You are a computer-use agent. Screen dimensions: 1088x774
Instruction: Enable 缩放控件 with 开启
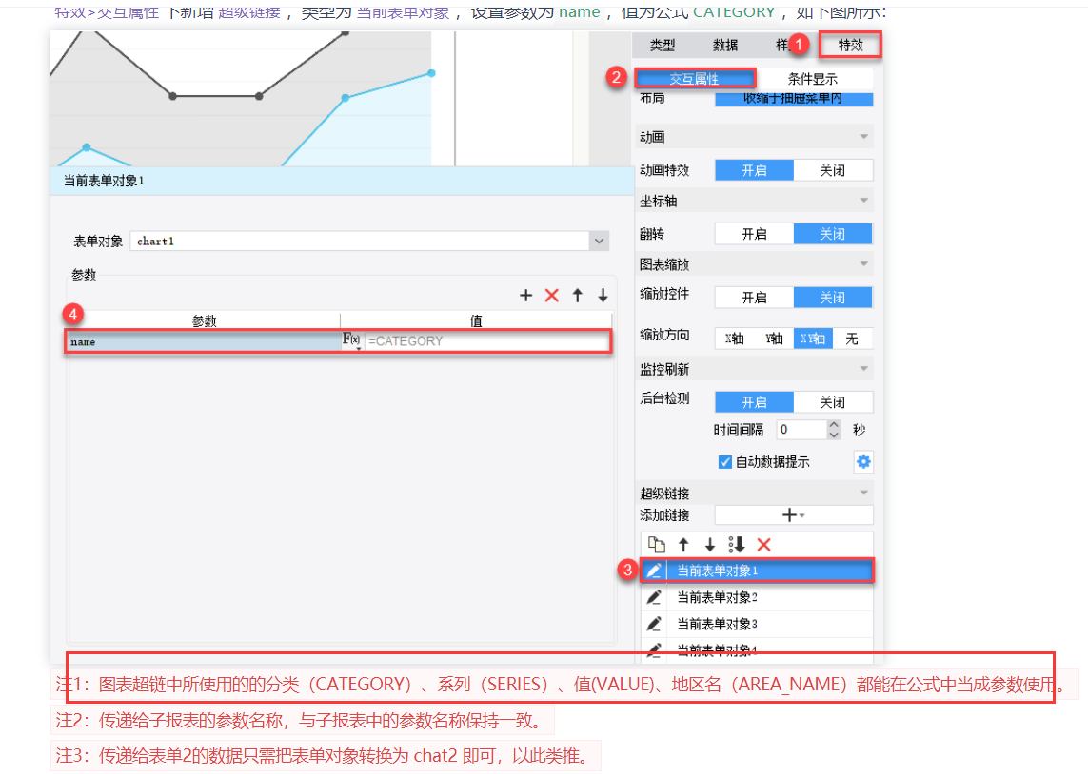pos(754,298)
